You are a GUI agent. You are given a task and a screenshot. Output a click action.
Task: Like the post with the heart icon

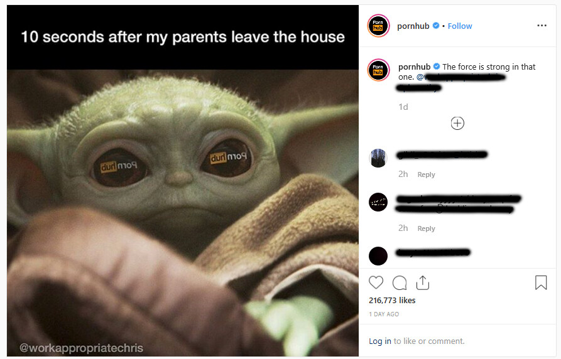click(x=376, y=282)
